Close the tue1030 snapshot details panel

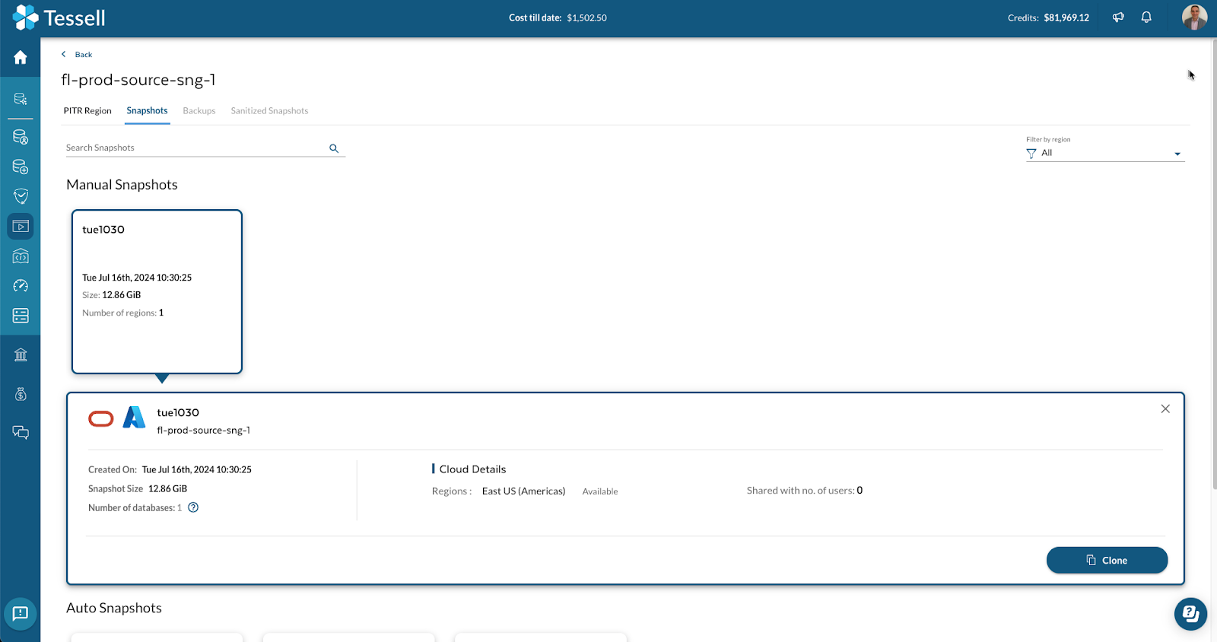pyautogui.click(x=1165, y=409)
